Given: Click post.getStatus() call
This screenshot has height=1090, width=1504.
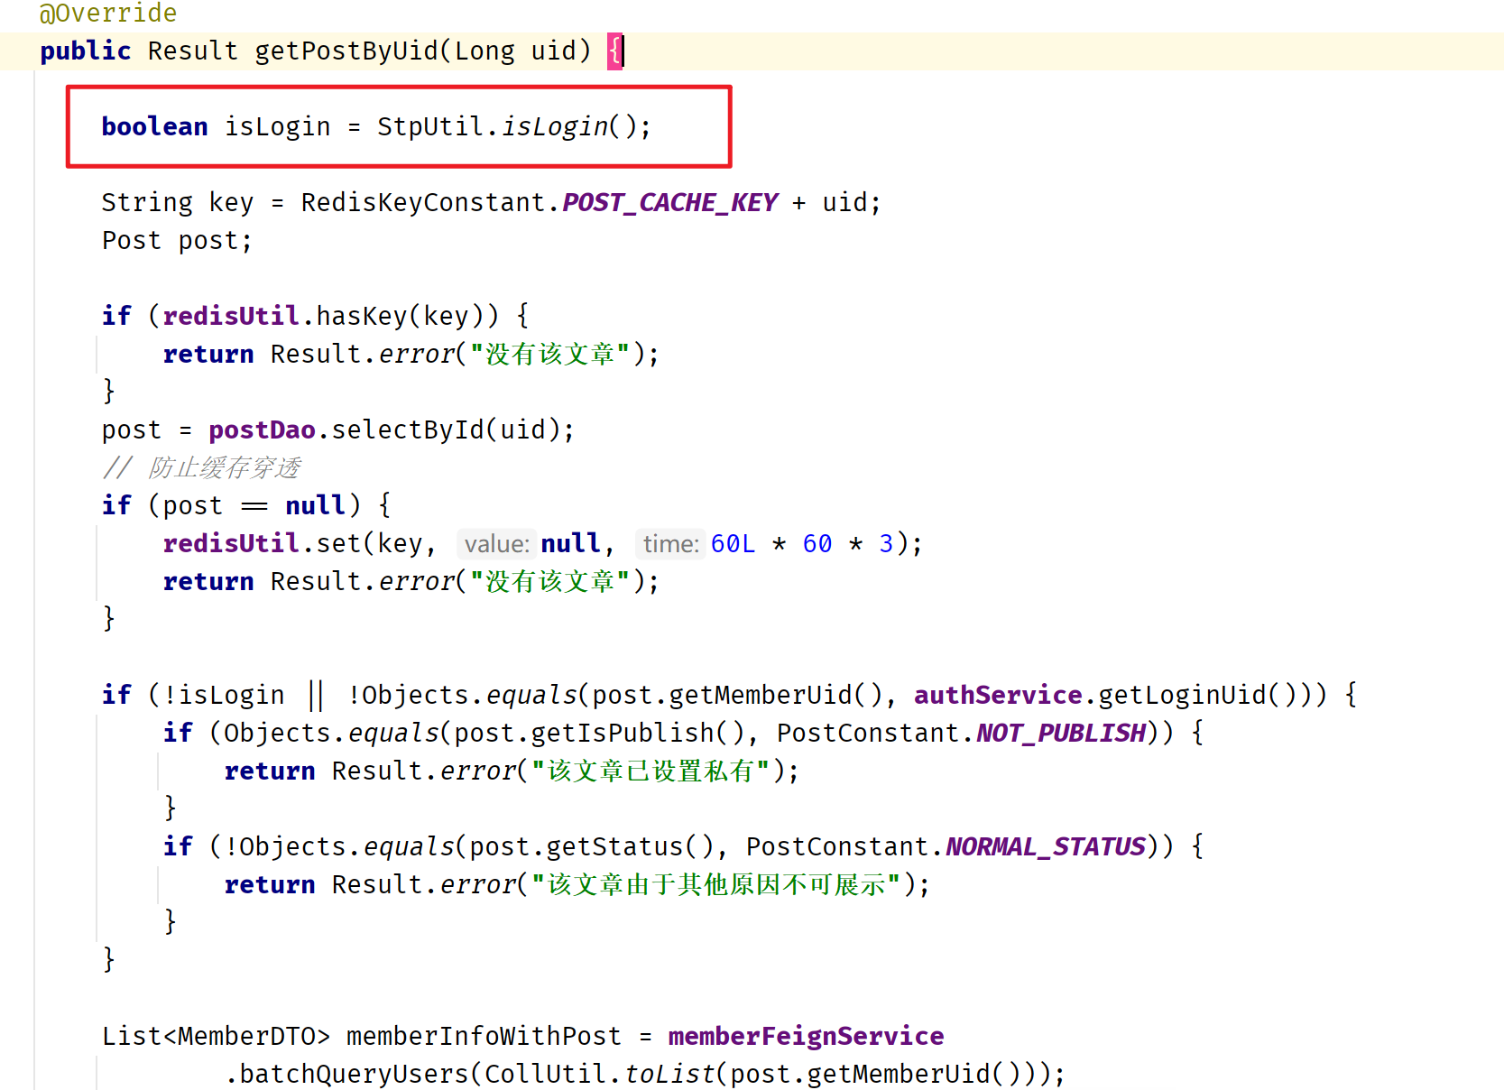Looking at the screenshot, I should (591, 846).
